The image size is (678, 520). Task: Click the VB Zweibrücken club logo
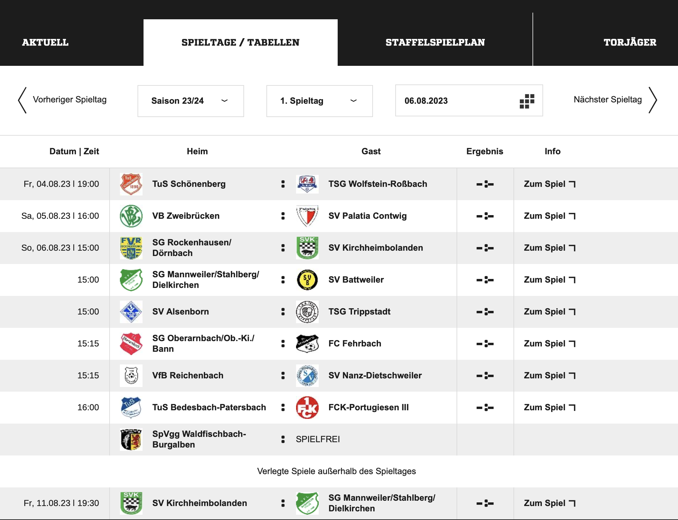click(x=131, y=216)
